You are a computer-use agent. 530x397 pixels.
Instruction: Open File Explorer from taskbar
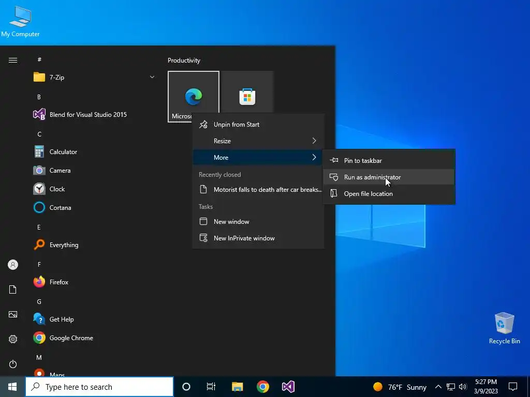237,387
